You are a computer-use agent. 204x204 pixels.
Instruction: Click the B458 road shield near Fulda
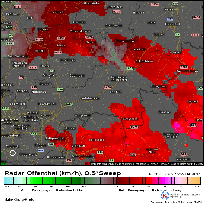coord(196,17)
